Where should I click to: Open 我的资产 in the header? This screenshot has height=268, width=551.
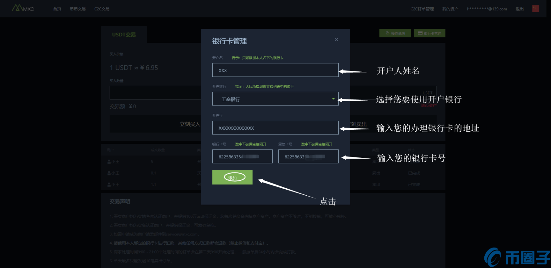pos(450,9)
